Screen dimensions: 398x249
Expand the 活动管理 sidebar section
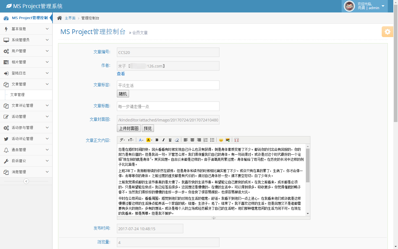click(26, 116)
